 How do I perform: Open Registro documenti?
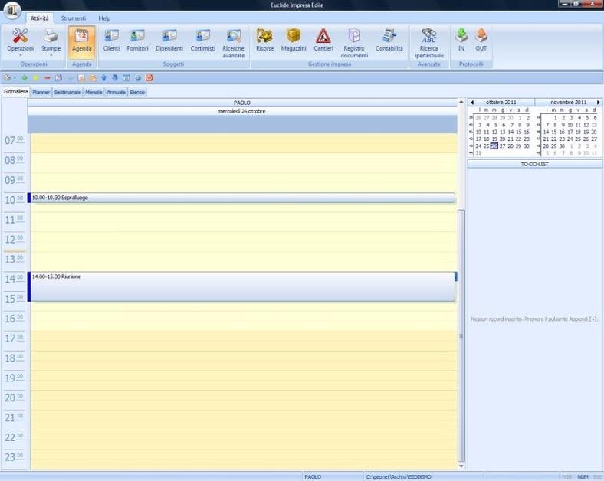[x=354, y=42]
